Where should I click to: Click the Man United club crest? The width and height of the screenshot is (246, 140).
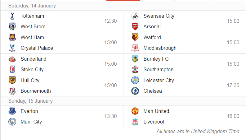click(x=135, y=111)
